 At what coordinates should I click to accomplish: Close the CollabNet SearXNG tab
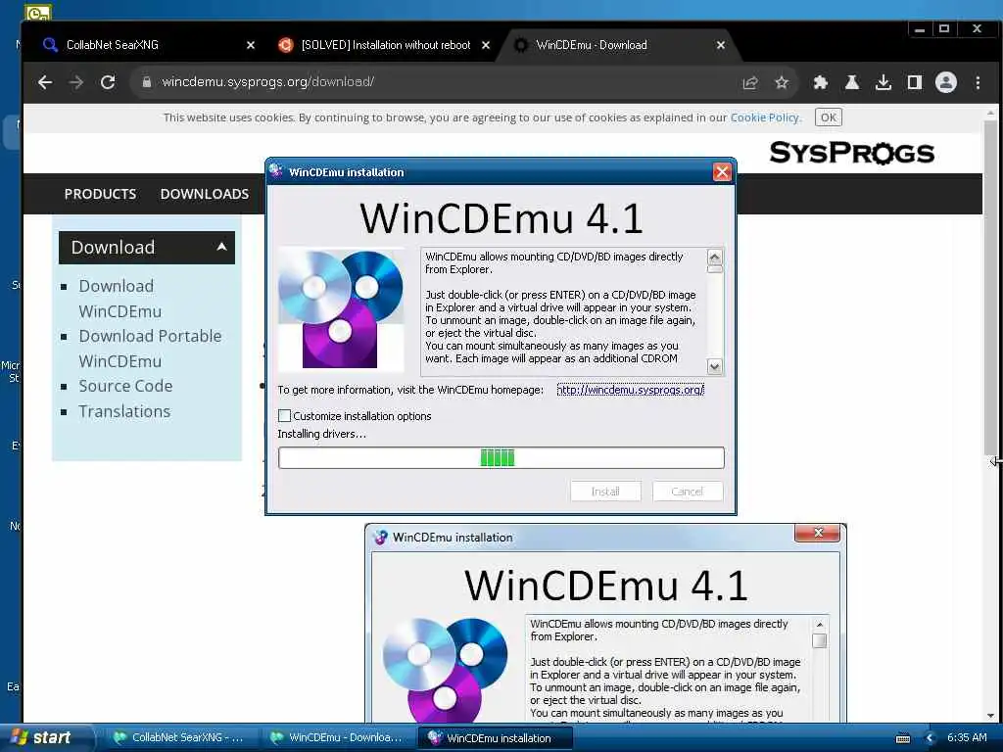click(x=251, y=45)
